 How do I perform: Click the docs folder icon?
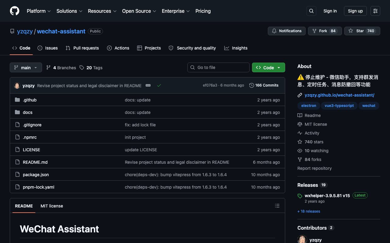(17, 112)
